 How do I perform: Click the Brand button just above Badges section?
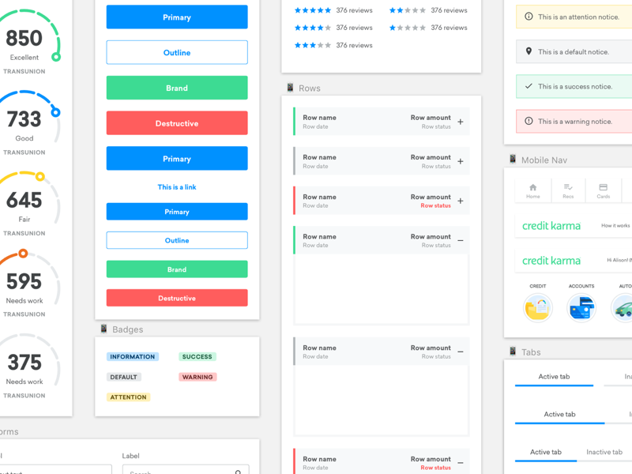177,269
